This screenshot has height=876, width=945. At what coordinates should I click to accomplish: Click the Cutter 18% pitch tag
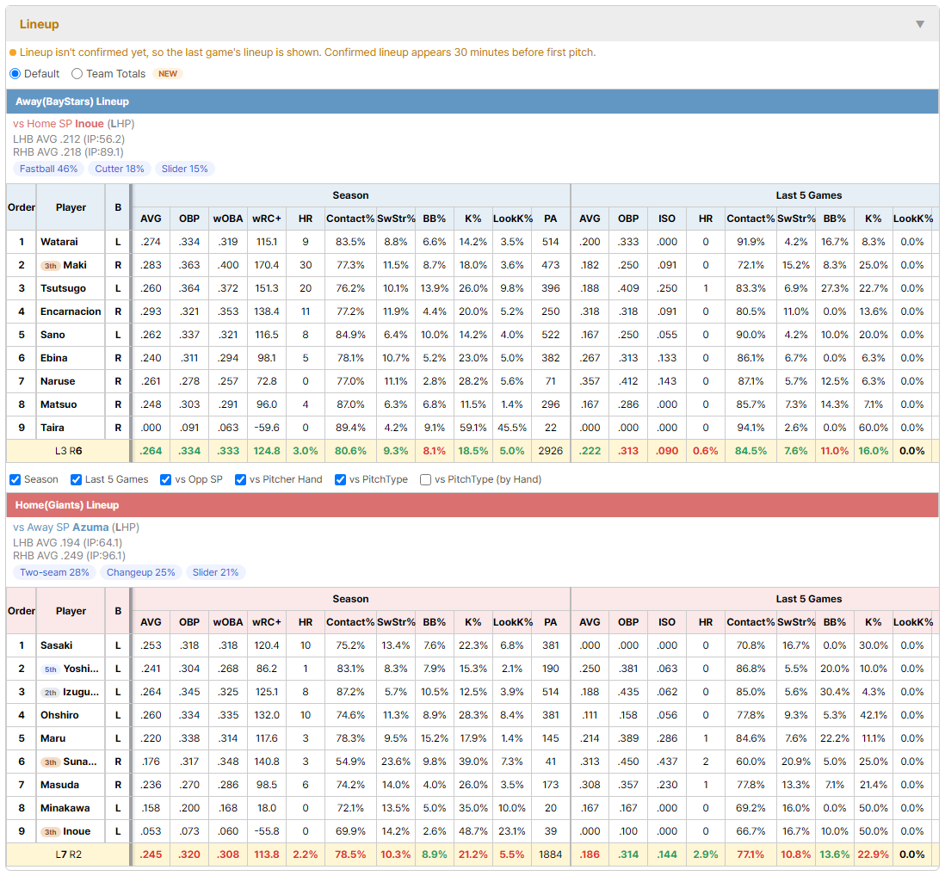(x=120, y=169)
